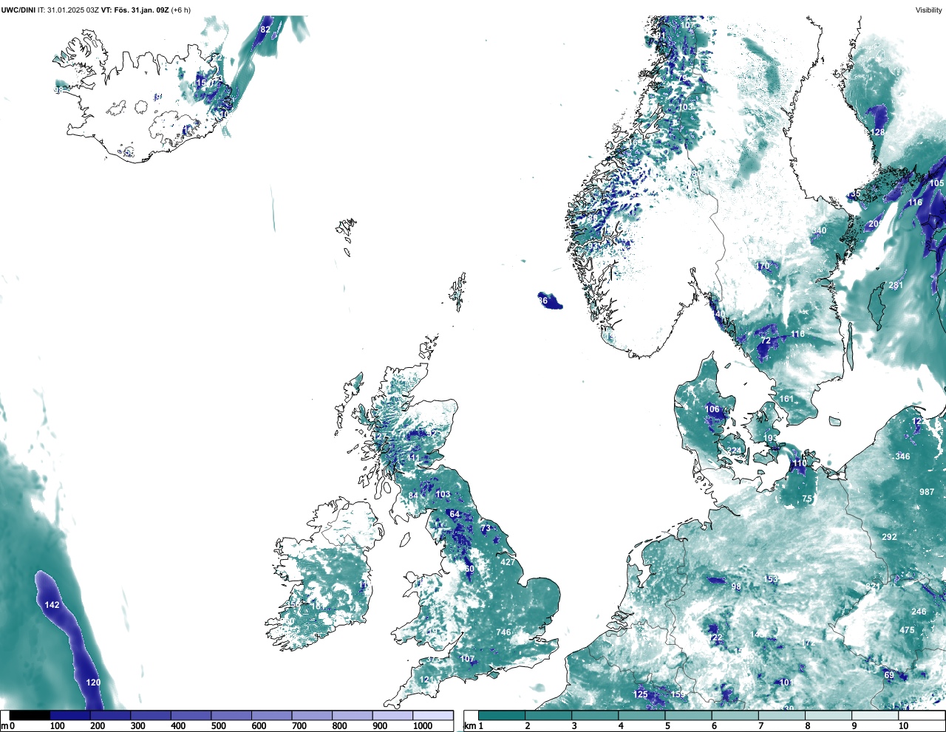This screenshot has width=946, height=732.
Task: Select the '475' value in the southeast
Action: click(907, 631)
